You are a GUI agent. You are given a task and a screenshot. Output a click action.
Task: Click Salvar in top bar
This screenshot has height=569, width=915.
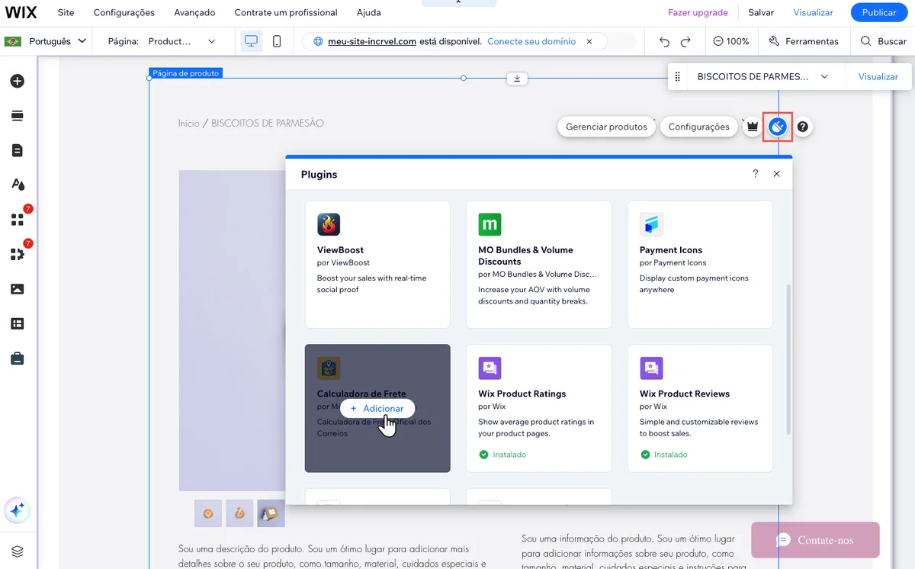(x=761, y=12)
